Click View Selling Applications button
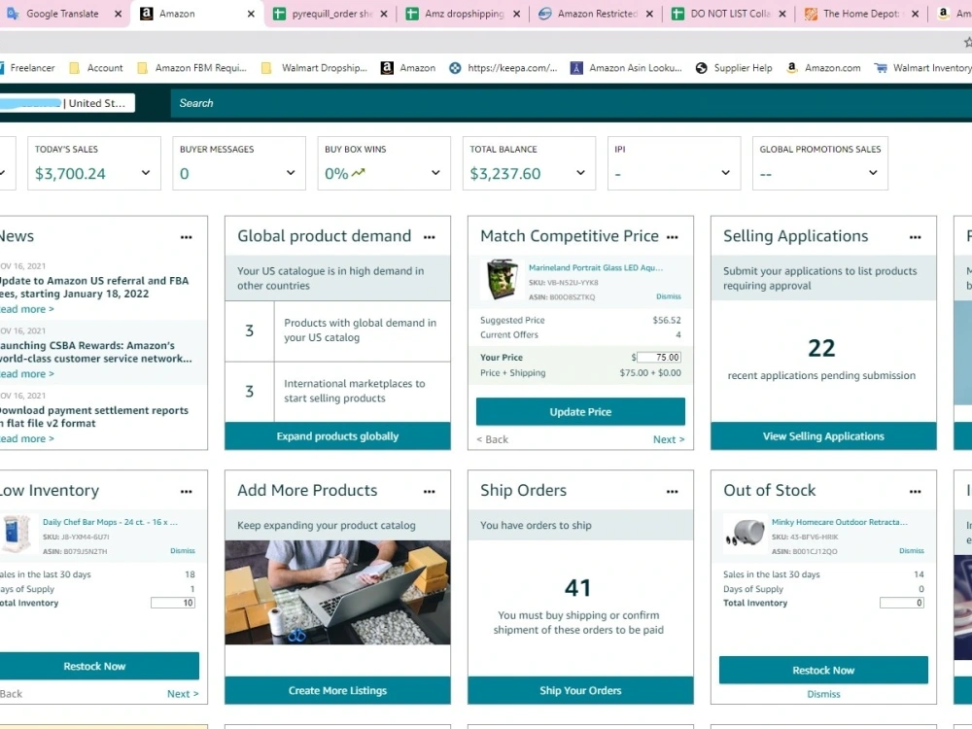This screenshot has width=972, height=729. click(x=823, y=436)
